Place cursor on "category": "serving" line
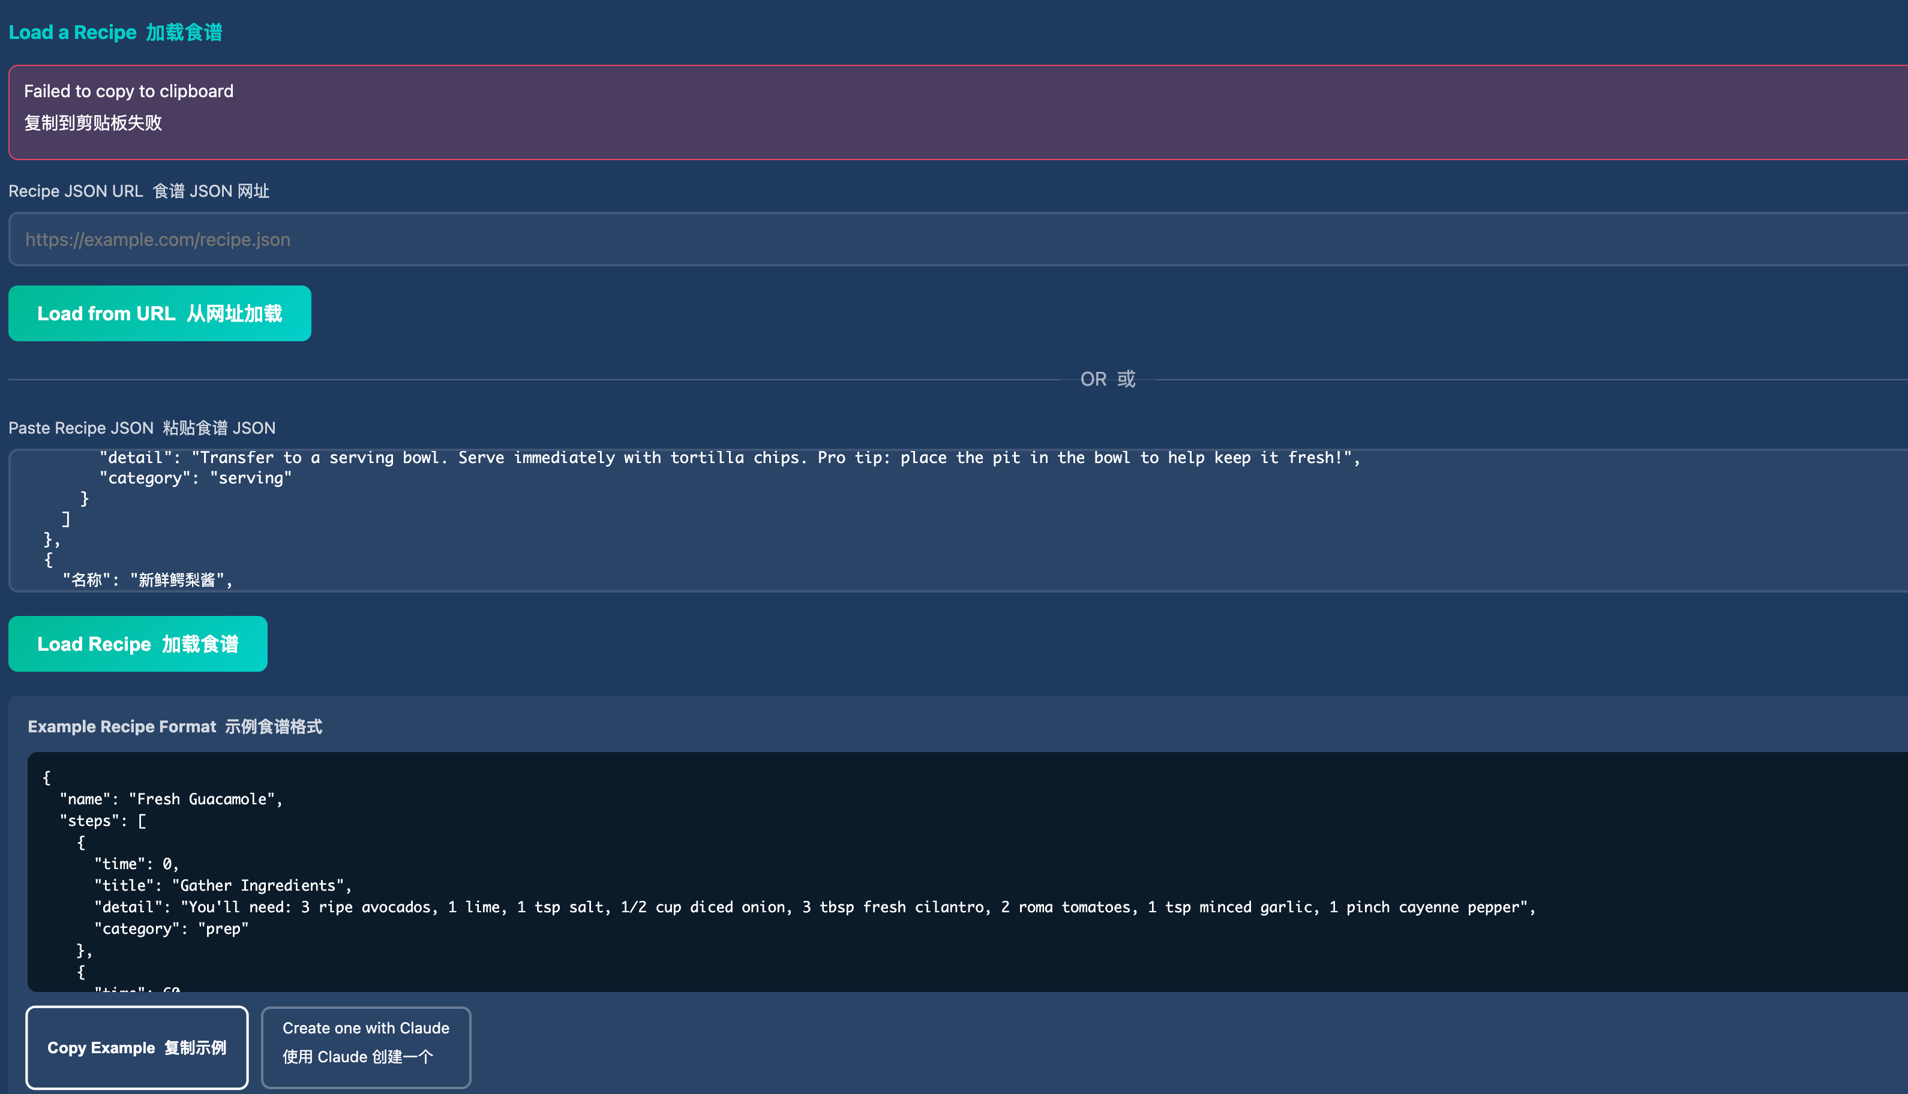Image resolution: width=1908 pixels, height=1094 pixels. pyautogui.click(x=196, y=478)
